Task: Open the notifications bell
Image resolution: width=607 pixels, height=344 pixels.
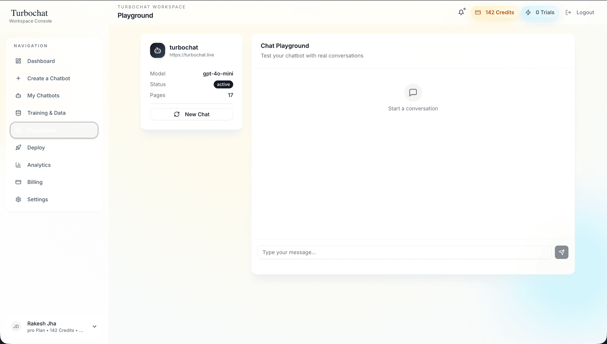Action: (x=461, y=12)
